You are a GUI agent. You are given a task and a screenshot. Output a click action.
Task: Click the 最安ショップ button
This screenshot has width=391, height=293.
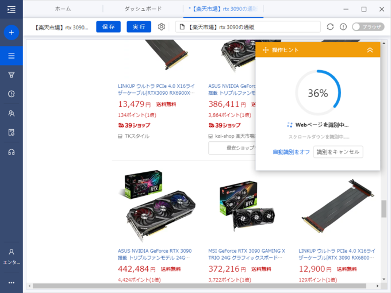[232, 148]
